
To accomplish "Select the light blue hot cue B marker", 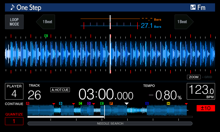I will (61, 103).
